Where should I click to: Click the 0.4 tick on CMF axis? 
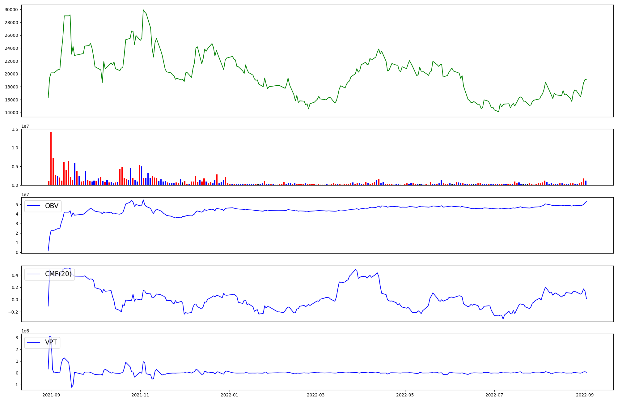click(15, 275)
